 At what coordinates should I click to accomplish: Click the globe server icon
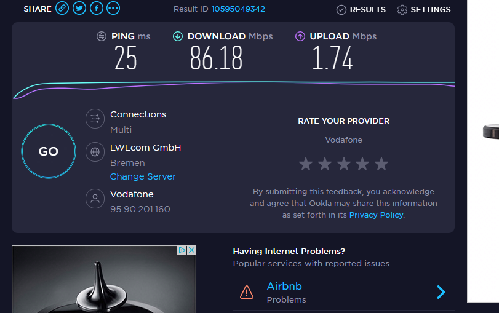[95, 152]
